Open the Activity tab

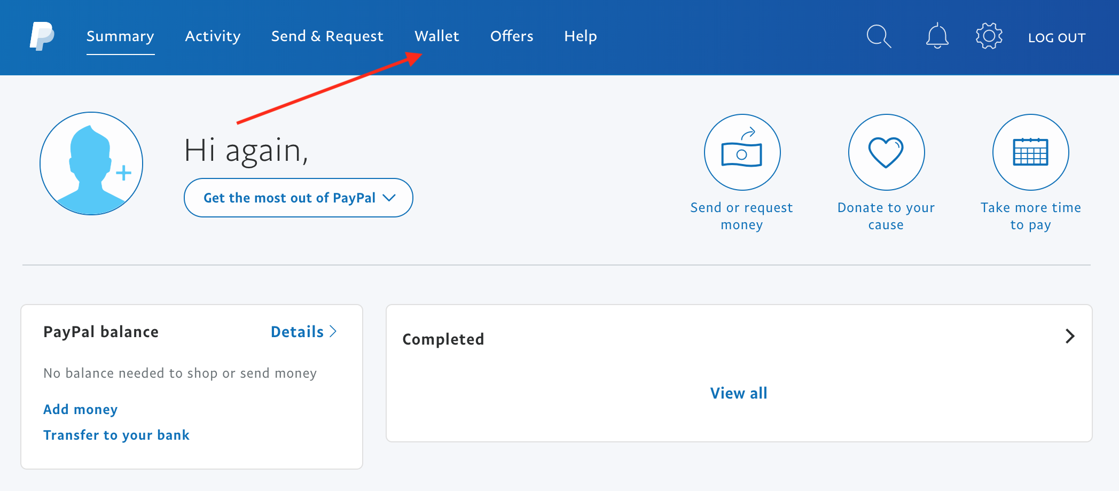pos(213,36)
